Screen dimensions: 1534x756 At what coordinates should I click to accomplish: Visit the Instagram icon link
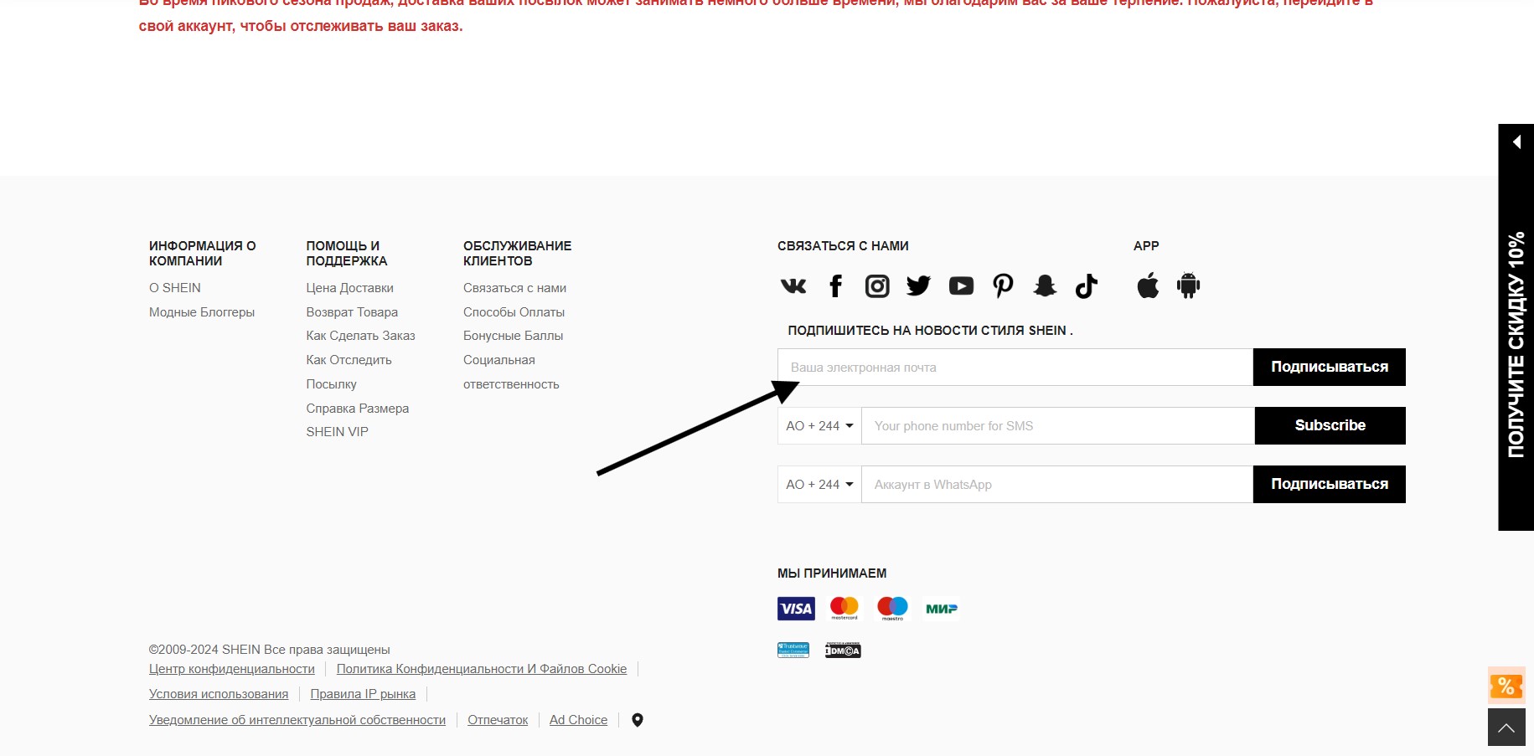[x=877, y=286]
